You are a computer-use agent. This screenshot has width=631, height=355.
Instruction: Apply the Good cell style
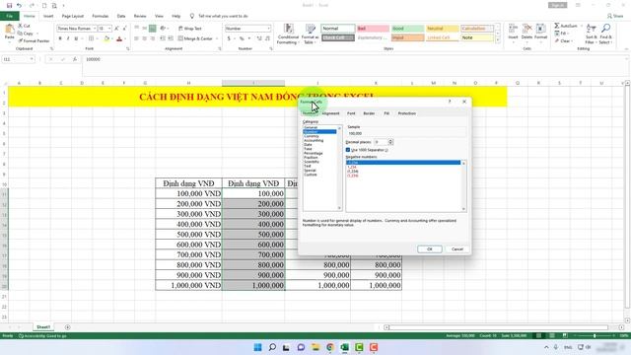[407, 29]
